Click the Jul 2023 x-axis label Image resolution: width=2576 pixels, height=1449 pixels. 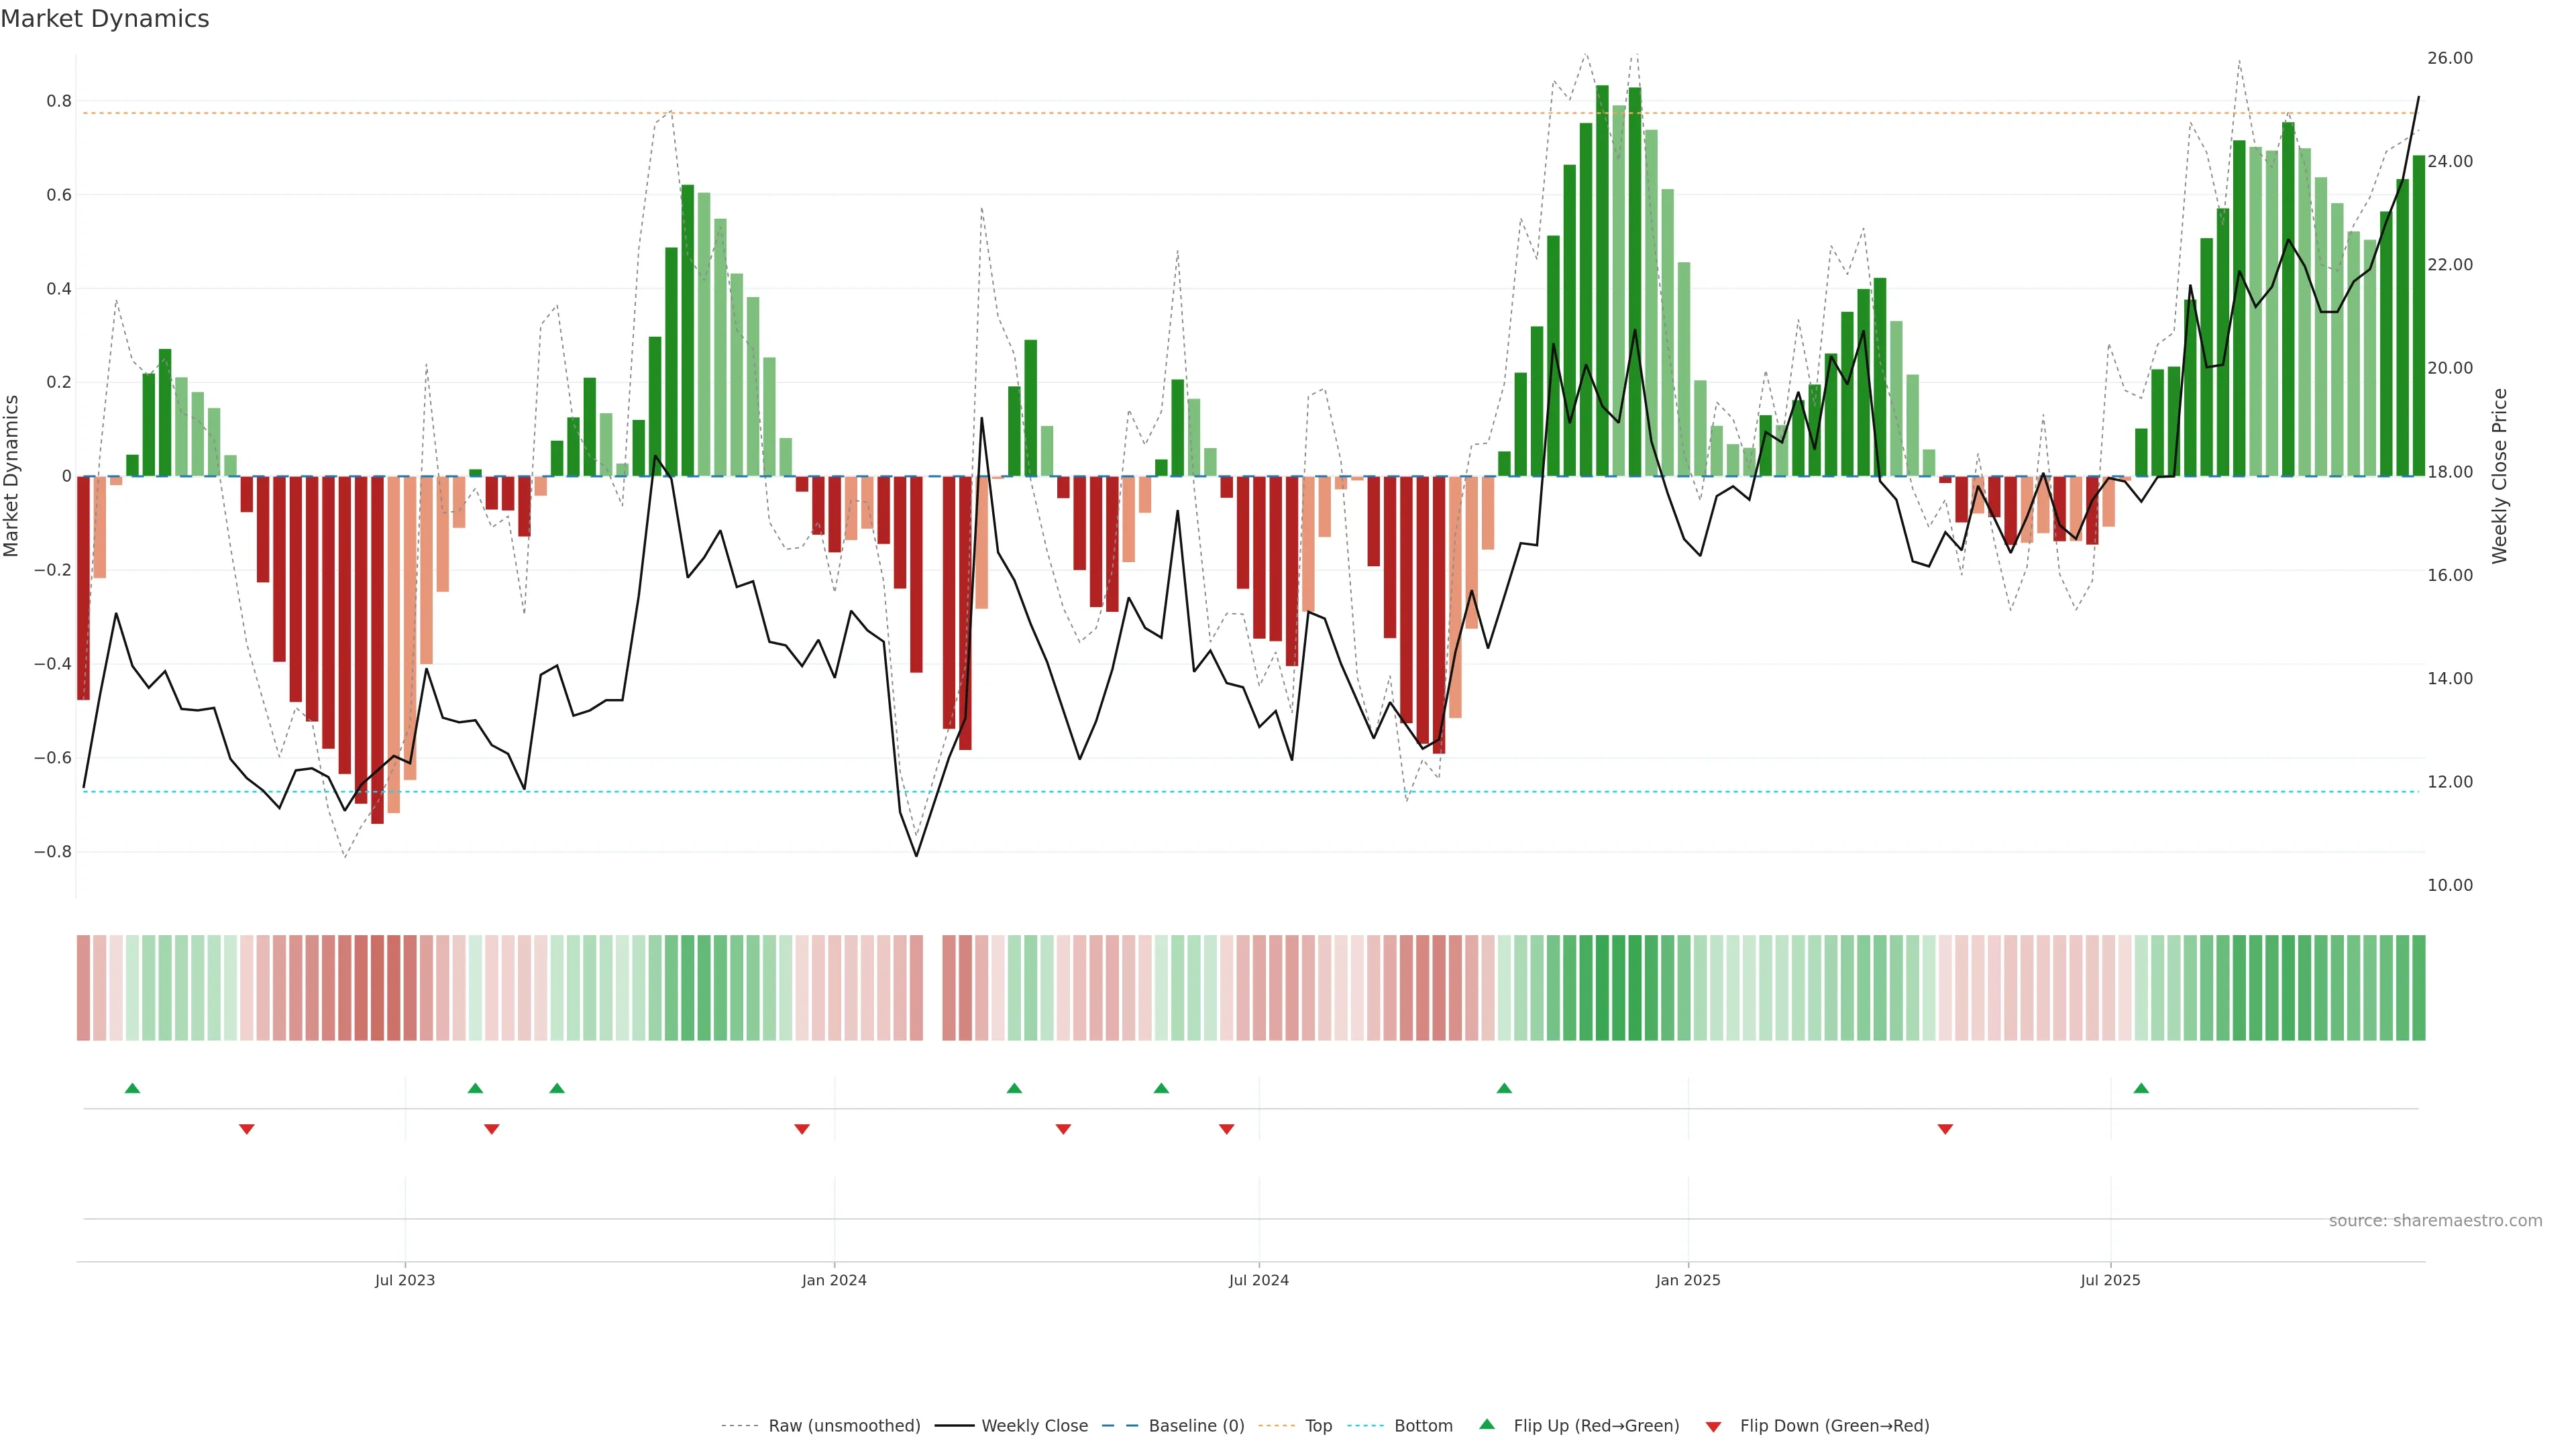tap(405, 1280)
